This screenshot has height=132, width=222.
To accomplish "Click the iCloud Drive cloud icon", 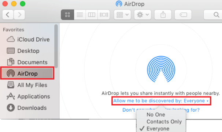I will coord(11,39).
